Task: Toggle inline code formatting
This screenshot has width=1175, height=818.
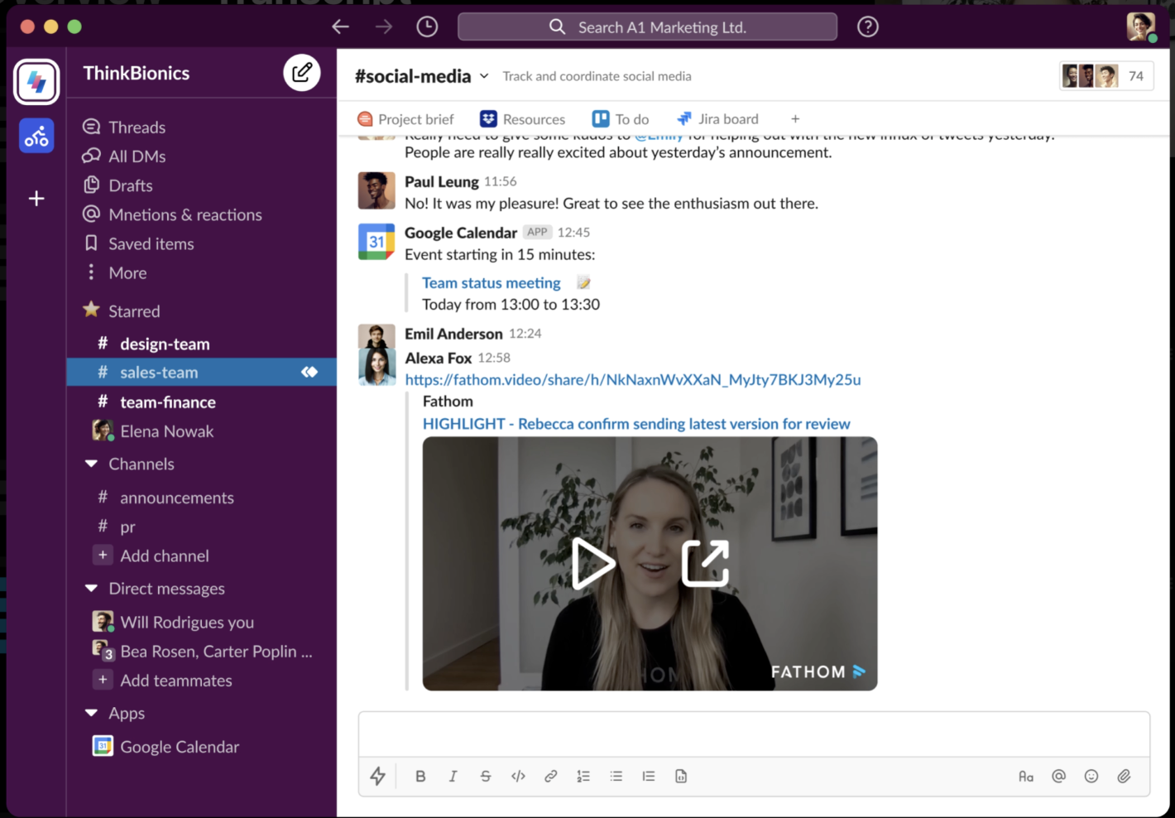Action: tap(518, 776)
